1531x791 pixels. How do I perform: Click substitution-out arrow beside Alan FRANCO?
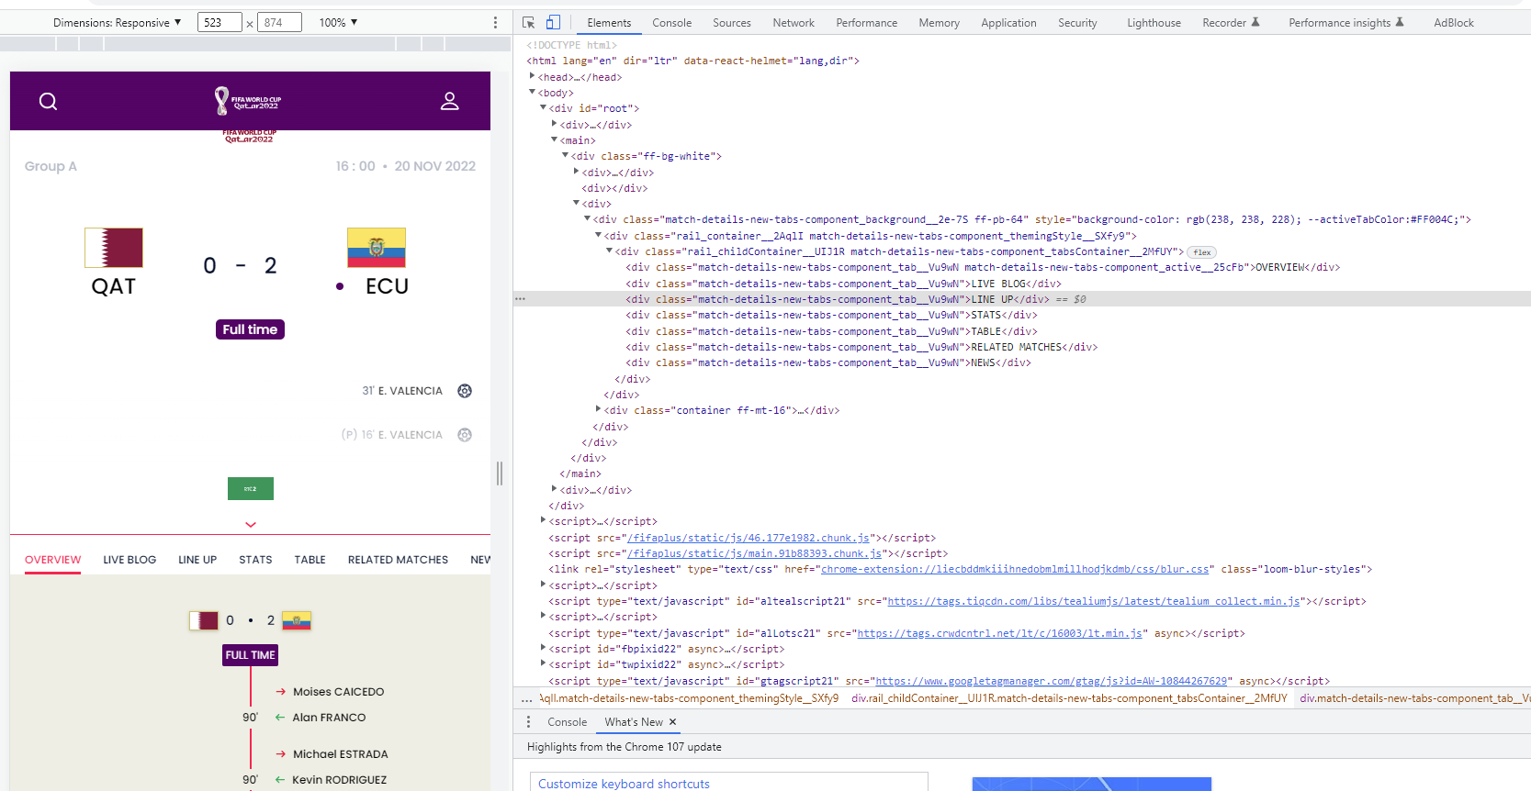tap(279, 718)
